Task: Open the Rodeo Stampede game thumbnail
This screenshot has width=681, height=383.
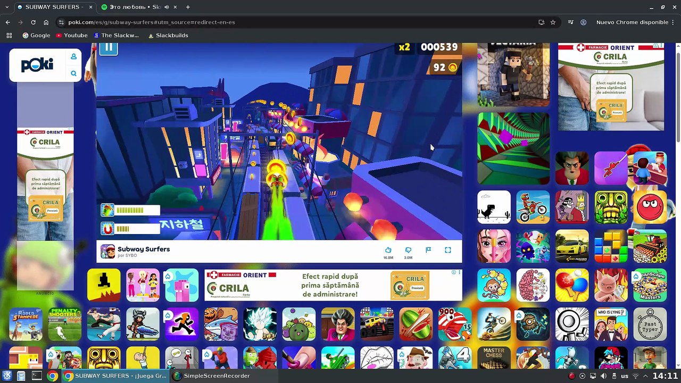Action: coord(26,324)
